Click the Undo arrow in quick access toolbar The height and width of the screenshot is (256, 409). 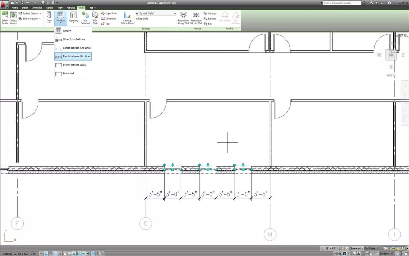coord(27,3)
